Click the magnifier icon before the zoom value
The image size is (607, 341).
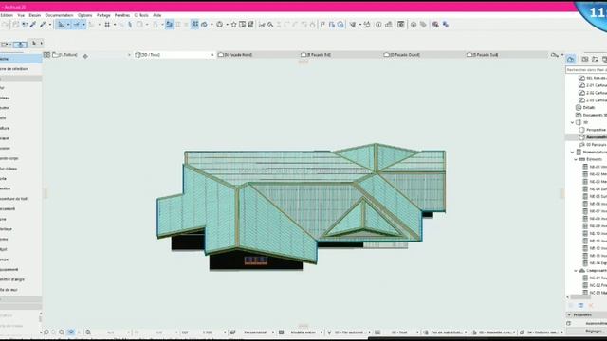pos(88,332)
